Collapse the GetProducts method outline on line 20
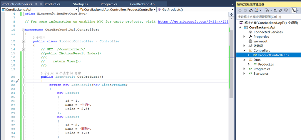 (x=24, y=77)
